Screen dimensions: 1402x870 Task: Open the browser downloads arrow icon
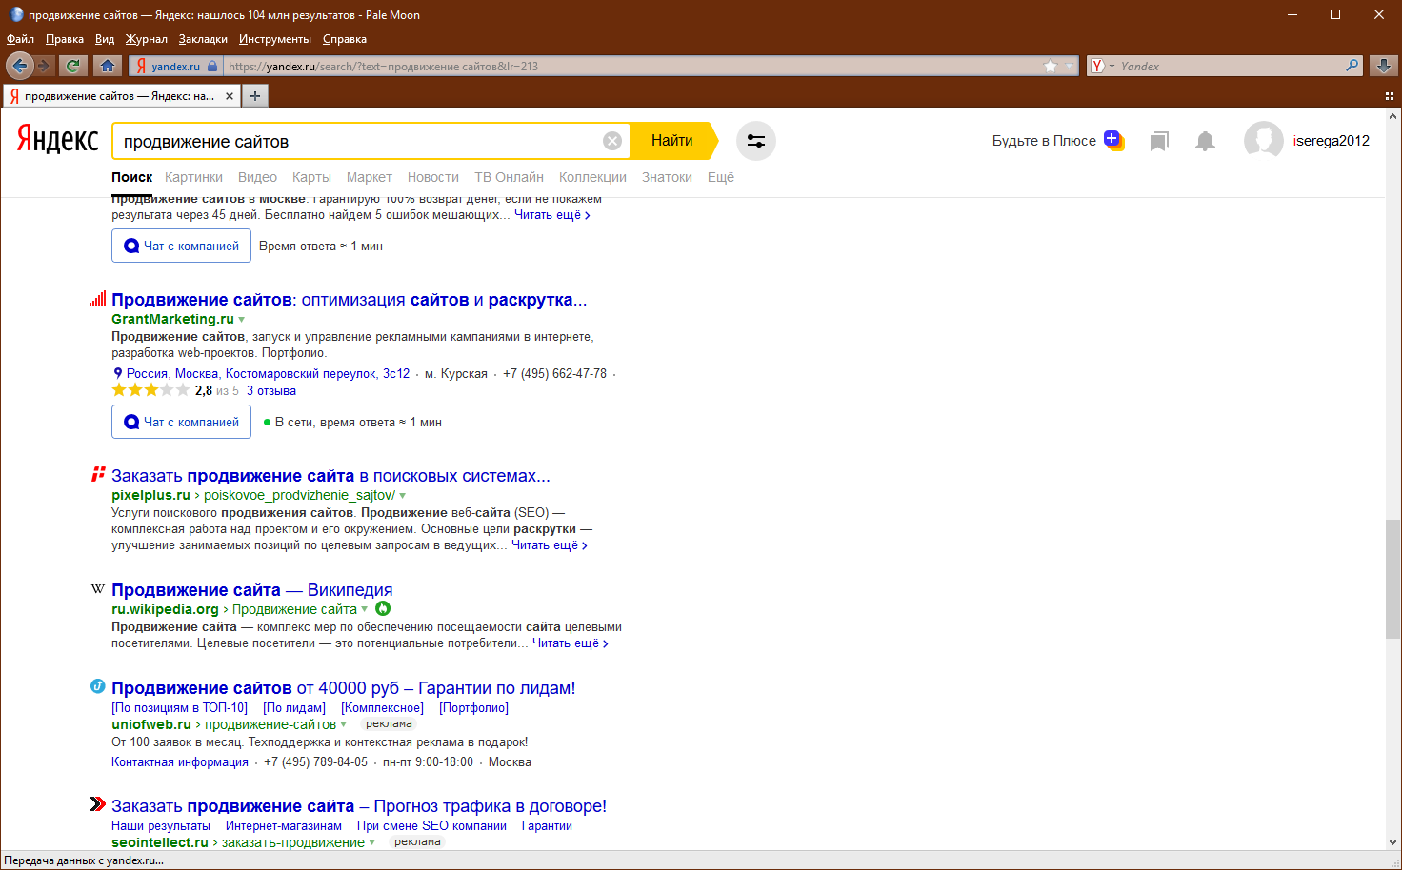[1383, 66]
